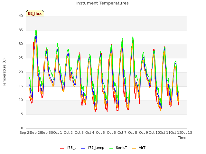
Task: Click the 30 y-axis tick label
Action: [21, 44]
